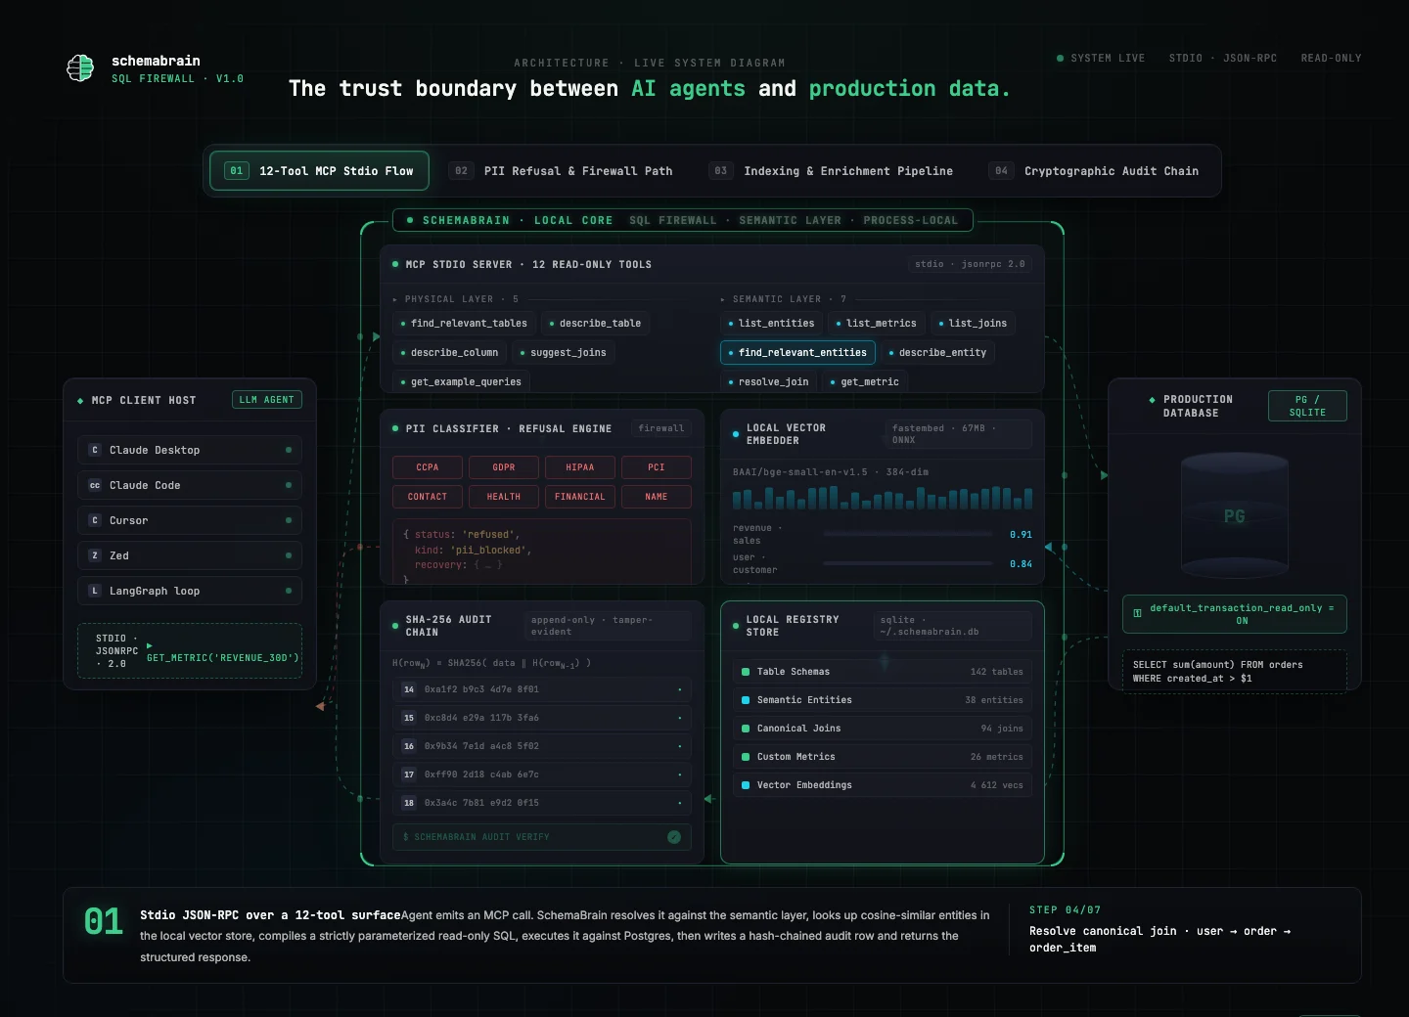Screen dimensions: 1409x1017
Task: Select get_example_queries tool chip
Action: 461,381
